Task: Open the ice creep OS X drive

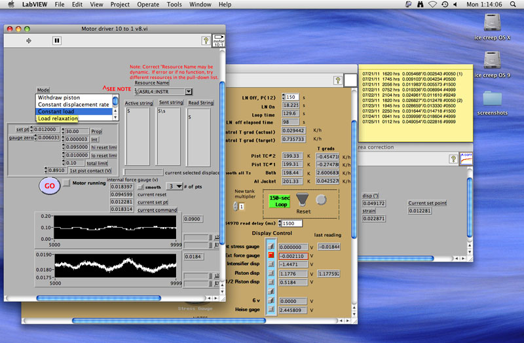Action: click(492, 24)
